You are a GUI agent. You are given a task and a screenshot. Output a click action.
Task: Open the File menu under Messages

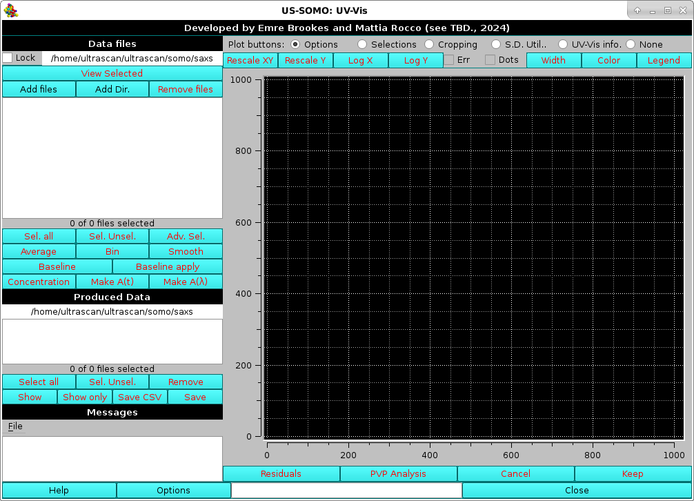pyautogui.click(x=14, y=426)
